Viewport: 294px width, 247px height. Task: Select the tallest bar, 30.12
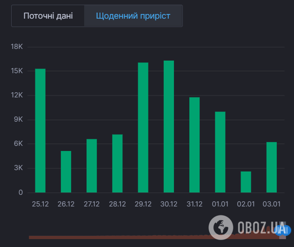coord(169,126)
